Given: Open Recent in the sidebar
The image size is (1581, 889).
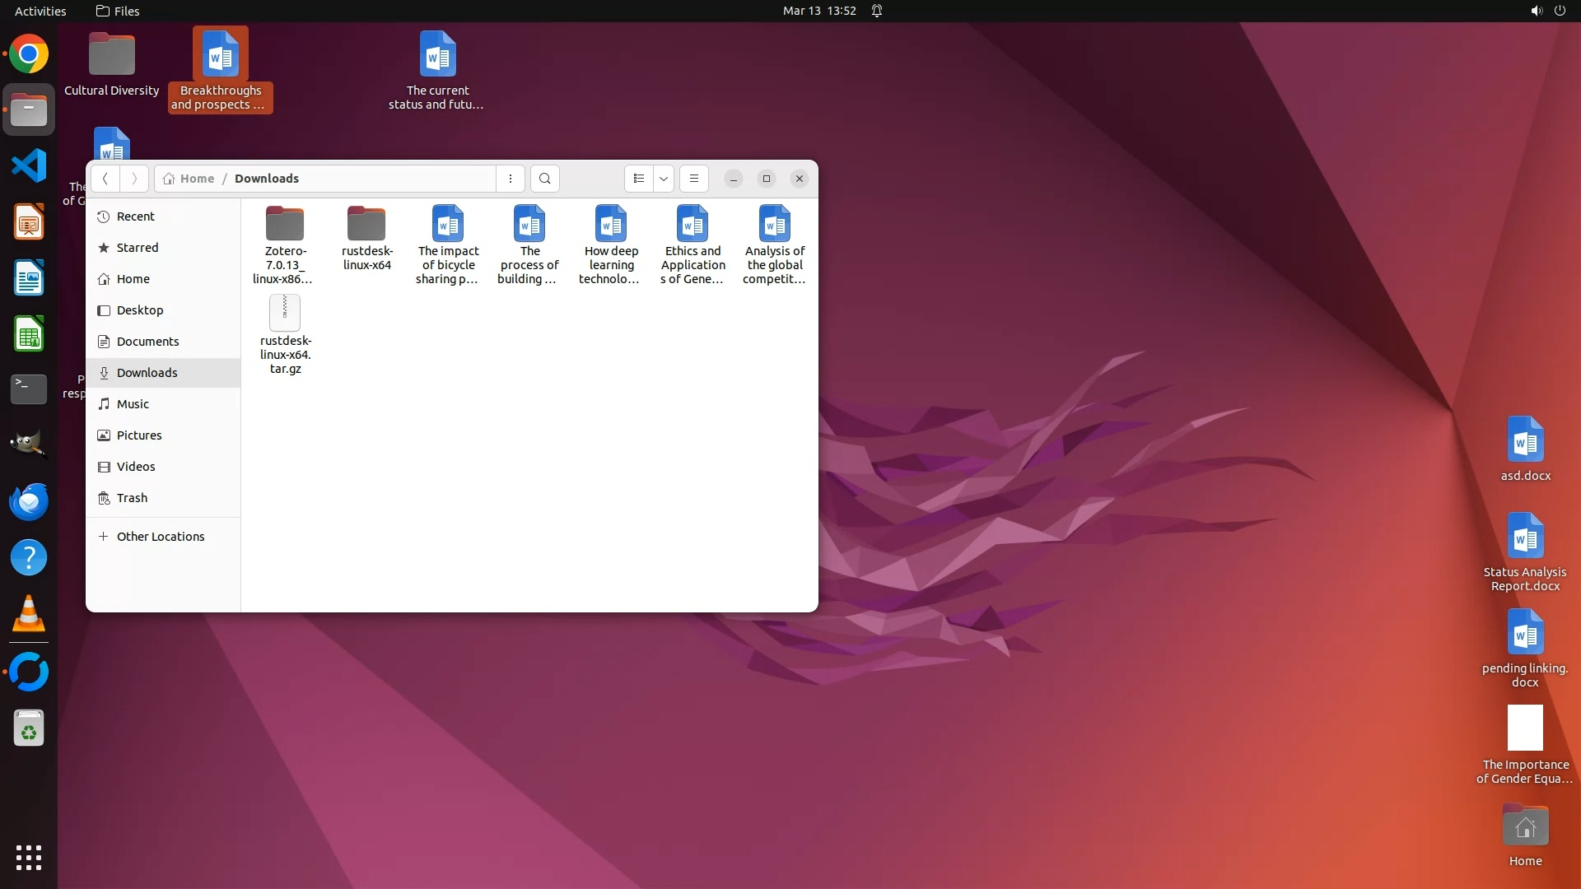Looking at the screenshot, I should 136,216.
